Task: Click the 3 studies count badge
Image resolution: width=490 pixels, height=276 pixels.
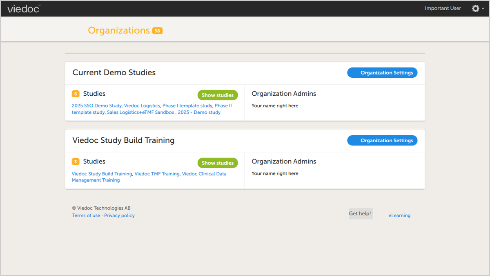Action: tap(76, 162)
